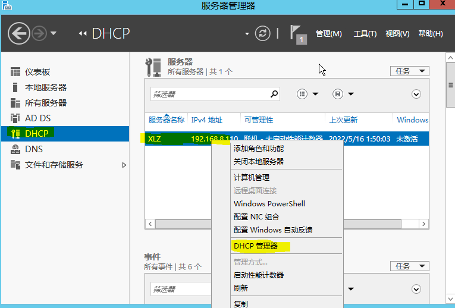Screen dimensions: 455x308
Task: Select 文件和存储服务 in the sidebar
Action: pos(65,165)
